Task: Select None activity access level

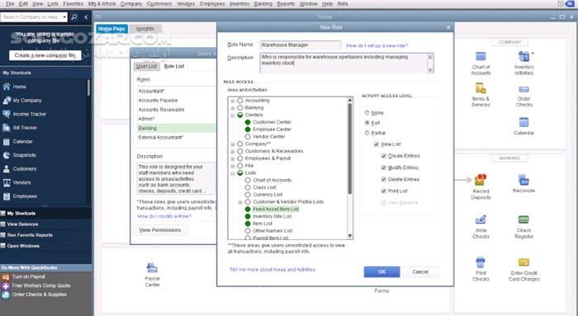Action: coord(367,113)
